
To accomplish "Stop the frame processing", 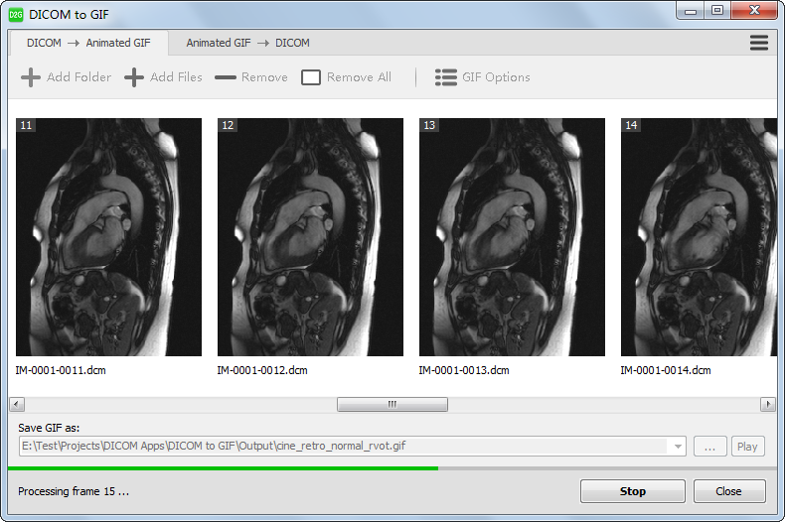I will click(632, 491).
